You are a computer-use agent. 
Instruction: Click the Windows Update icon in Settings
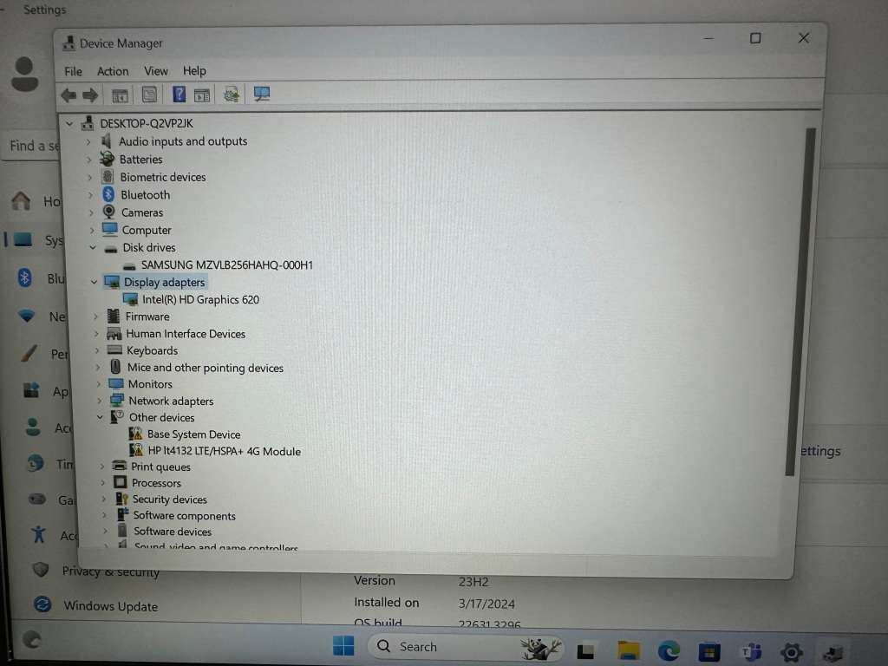pos(42,606)
